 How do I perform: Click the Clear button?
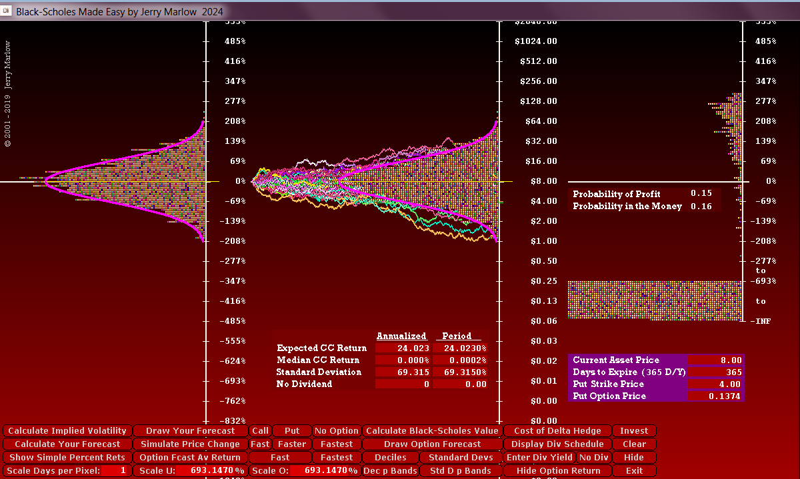(x=634, y=444)
